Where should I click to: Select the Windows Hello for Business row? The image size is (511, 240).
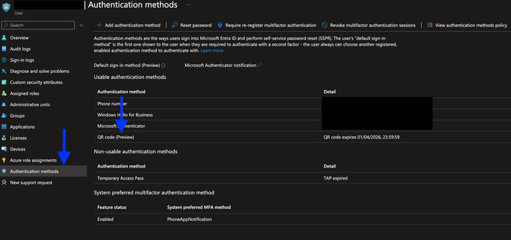(x=303, y=115)
